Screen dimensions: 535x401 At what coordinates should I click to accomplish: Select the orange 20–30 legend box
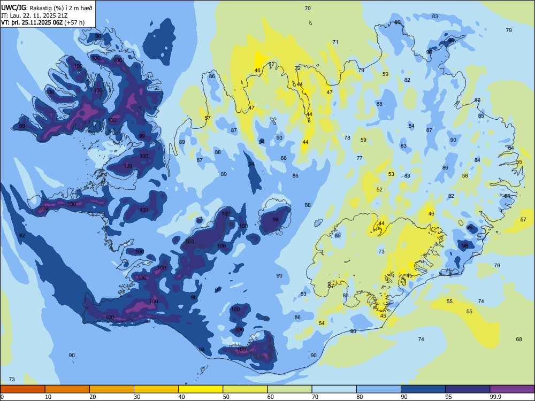[x=112, y=389]
